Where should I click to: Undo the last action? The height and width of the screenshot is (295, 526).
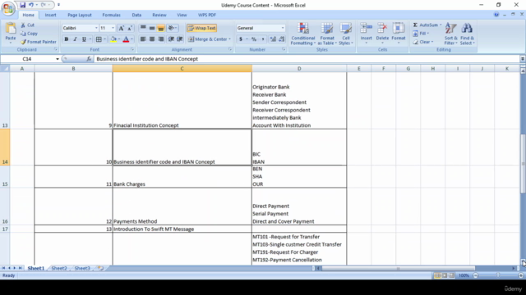pos(31,5)
